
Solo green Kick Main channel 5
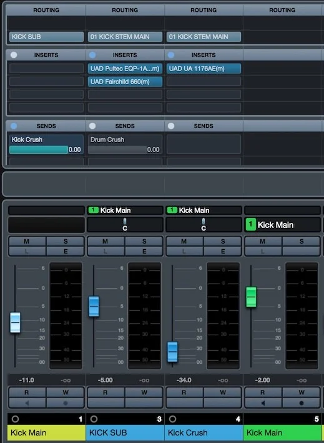(x=302, y=242)
